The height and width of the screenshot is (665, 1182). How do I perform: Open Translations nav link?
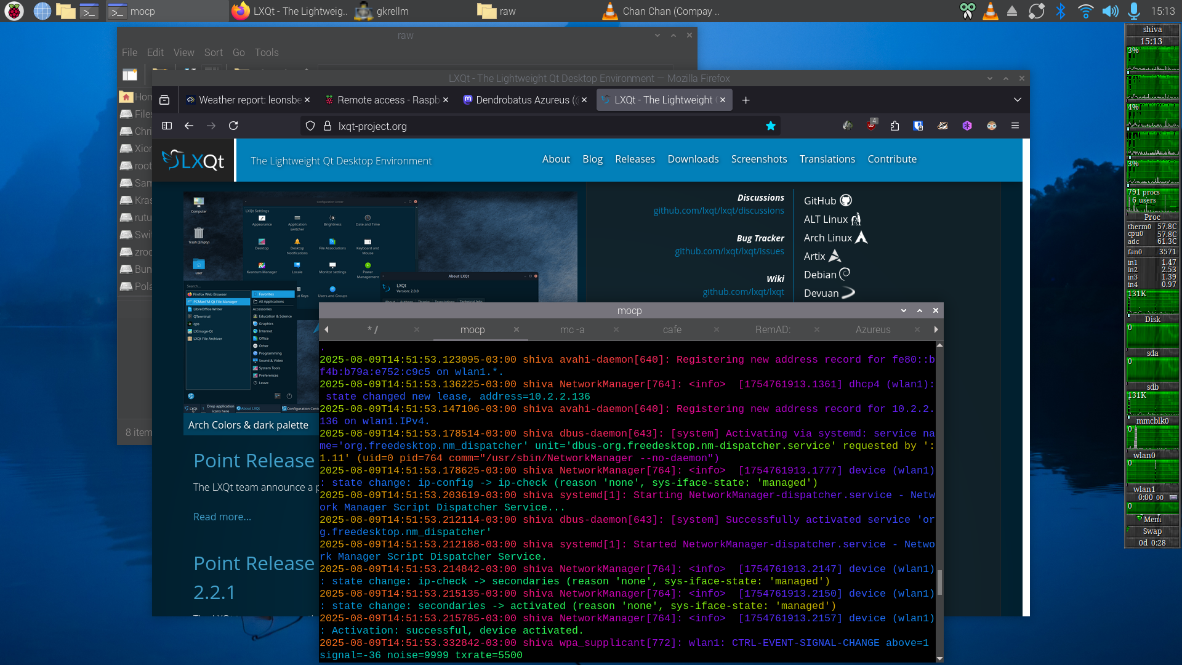pos(827,159)
